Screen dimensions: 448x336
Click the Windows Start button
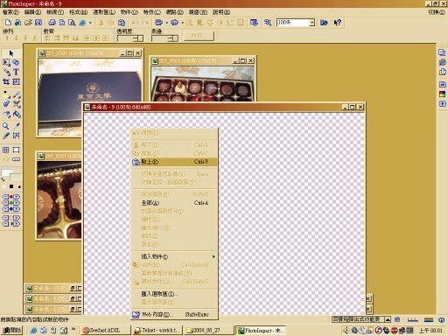(12, 331)
